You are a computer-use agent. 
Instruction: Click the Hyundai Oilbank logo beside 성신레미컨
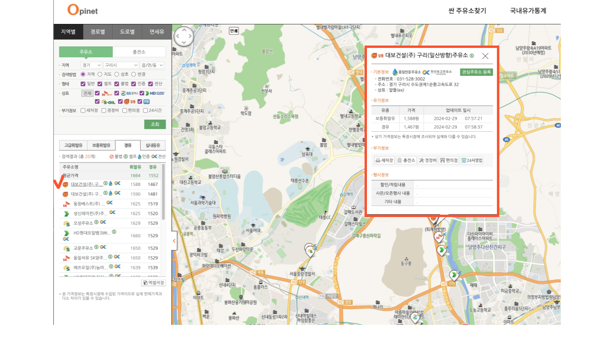[x=66, y=213]
